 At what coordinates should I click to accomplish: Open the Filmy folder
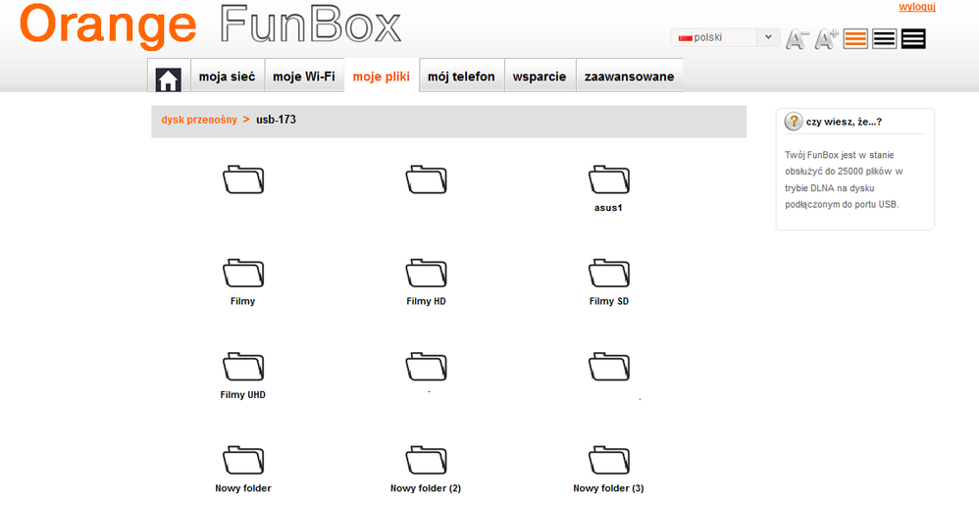click(242, 274)
